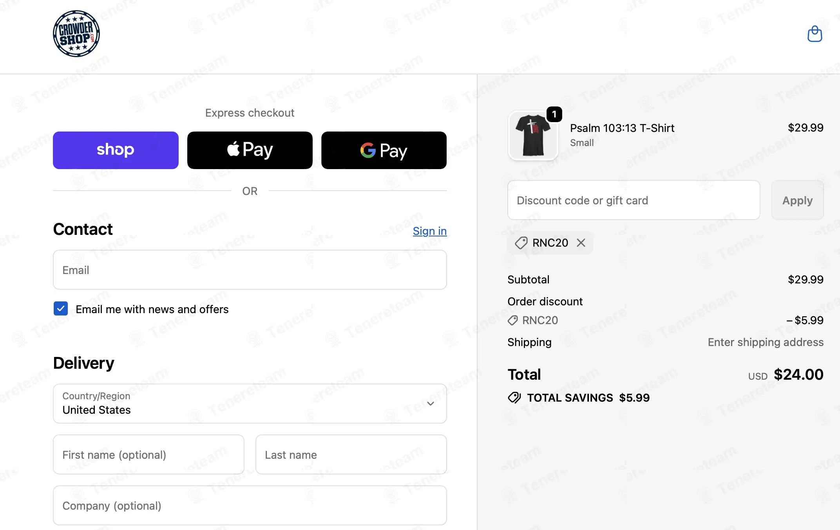
Task: Remove the RNC20 discount code
Action: [581, 243]
